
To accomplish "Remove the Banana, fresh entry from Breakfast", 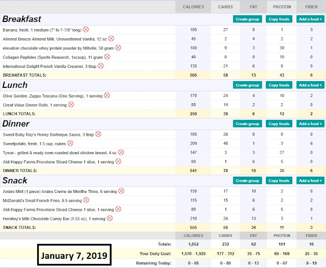I will (86, 30).
